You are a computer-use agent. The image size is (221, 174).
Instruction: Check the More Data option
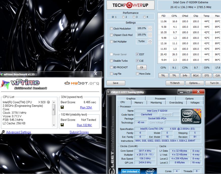click(137, 74)
